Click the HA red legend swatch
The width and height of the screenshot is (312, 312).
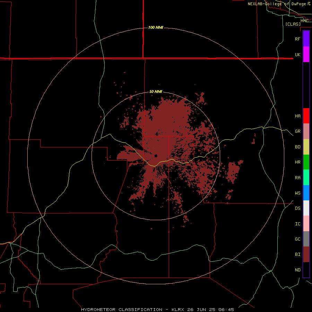[x=306, y=116]
